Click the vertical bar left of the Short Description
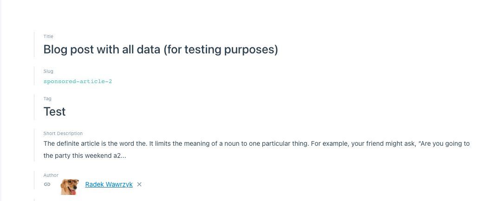Image resolution: width=503 pixels, height=201 pixels. point(34,145)
